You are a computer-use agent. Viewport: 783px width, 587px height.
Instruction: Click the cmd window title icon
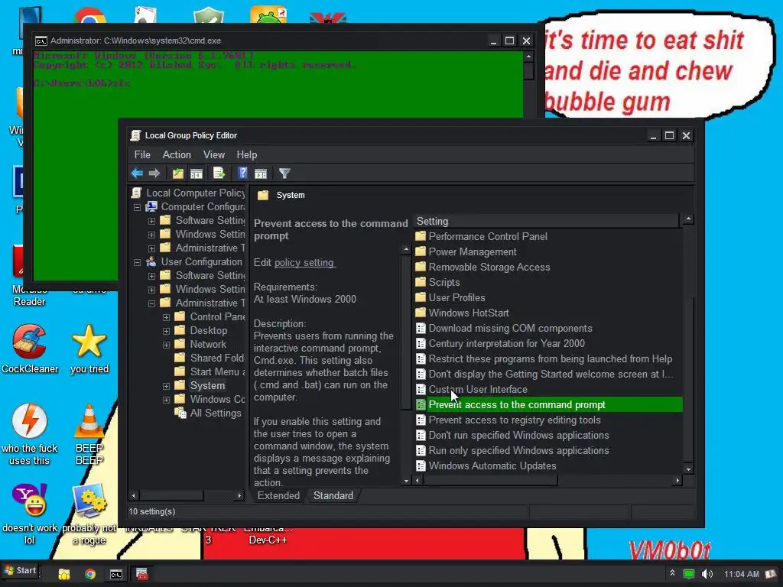(41, 41)
